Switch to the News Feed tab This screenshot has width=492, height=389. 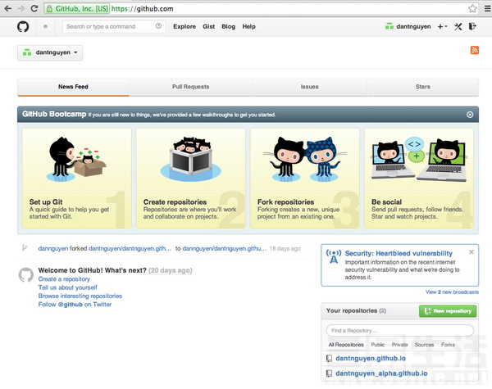[x=73, y=87]
